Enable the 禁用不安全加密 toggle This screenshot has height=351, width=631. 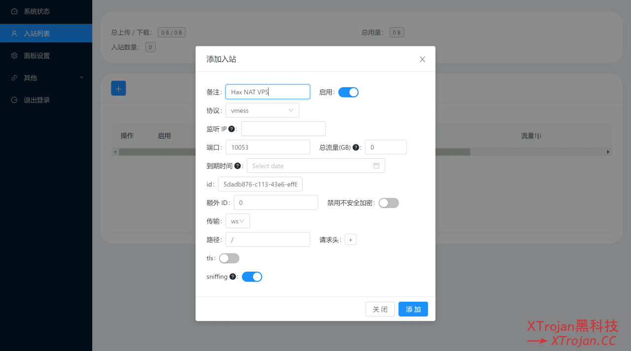388,203
